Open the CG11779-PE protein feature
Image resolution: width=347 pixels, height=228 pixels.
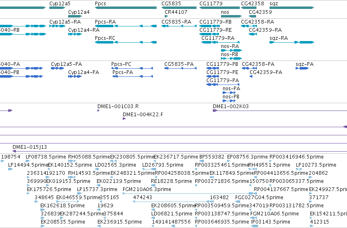pyautogui.click(x=213, y=76)
